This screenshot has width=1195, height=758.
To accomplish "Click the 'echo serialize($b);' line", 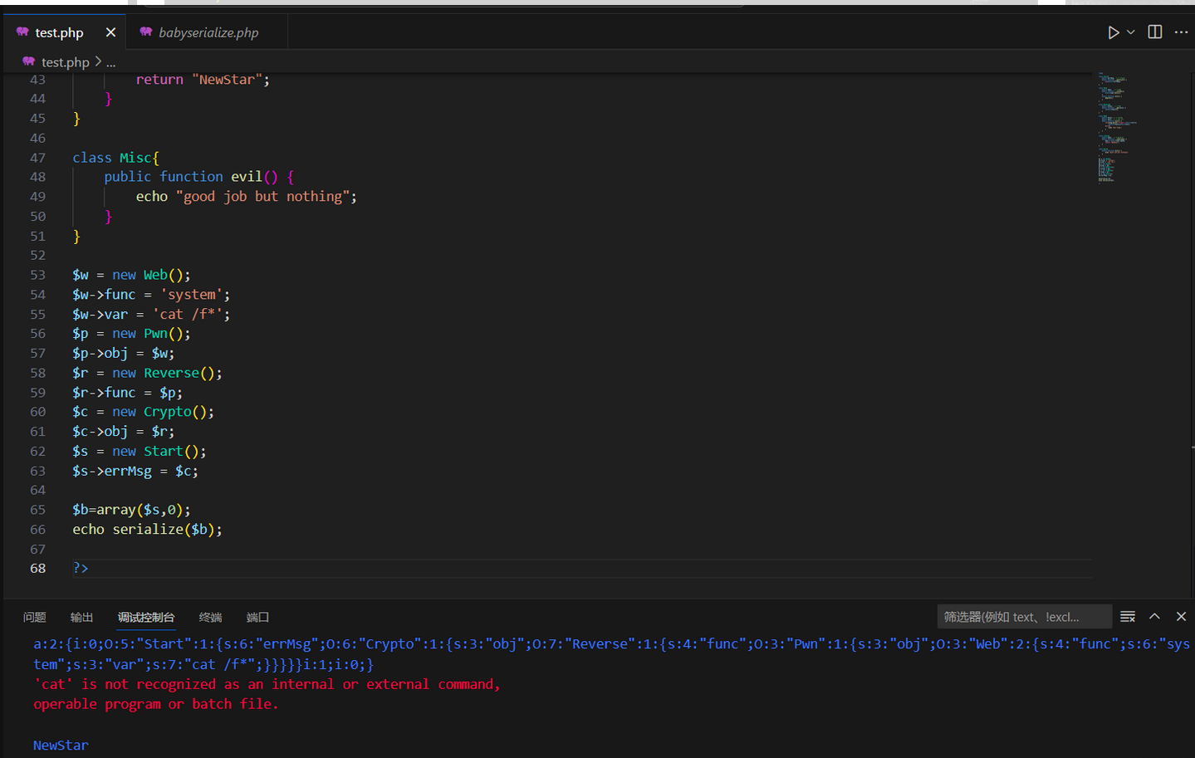I will click(147, 530).
